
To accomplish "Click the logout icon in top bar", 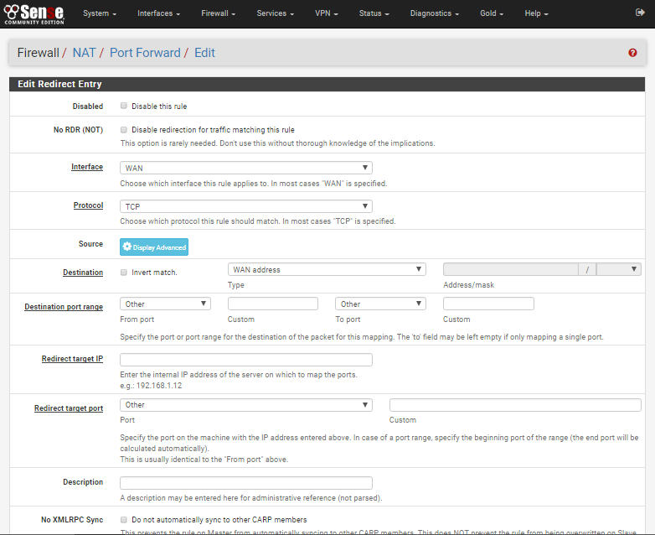I will 641,13.
